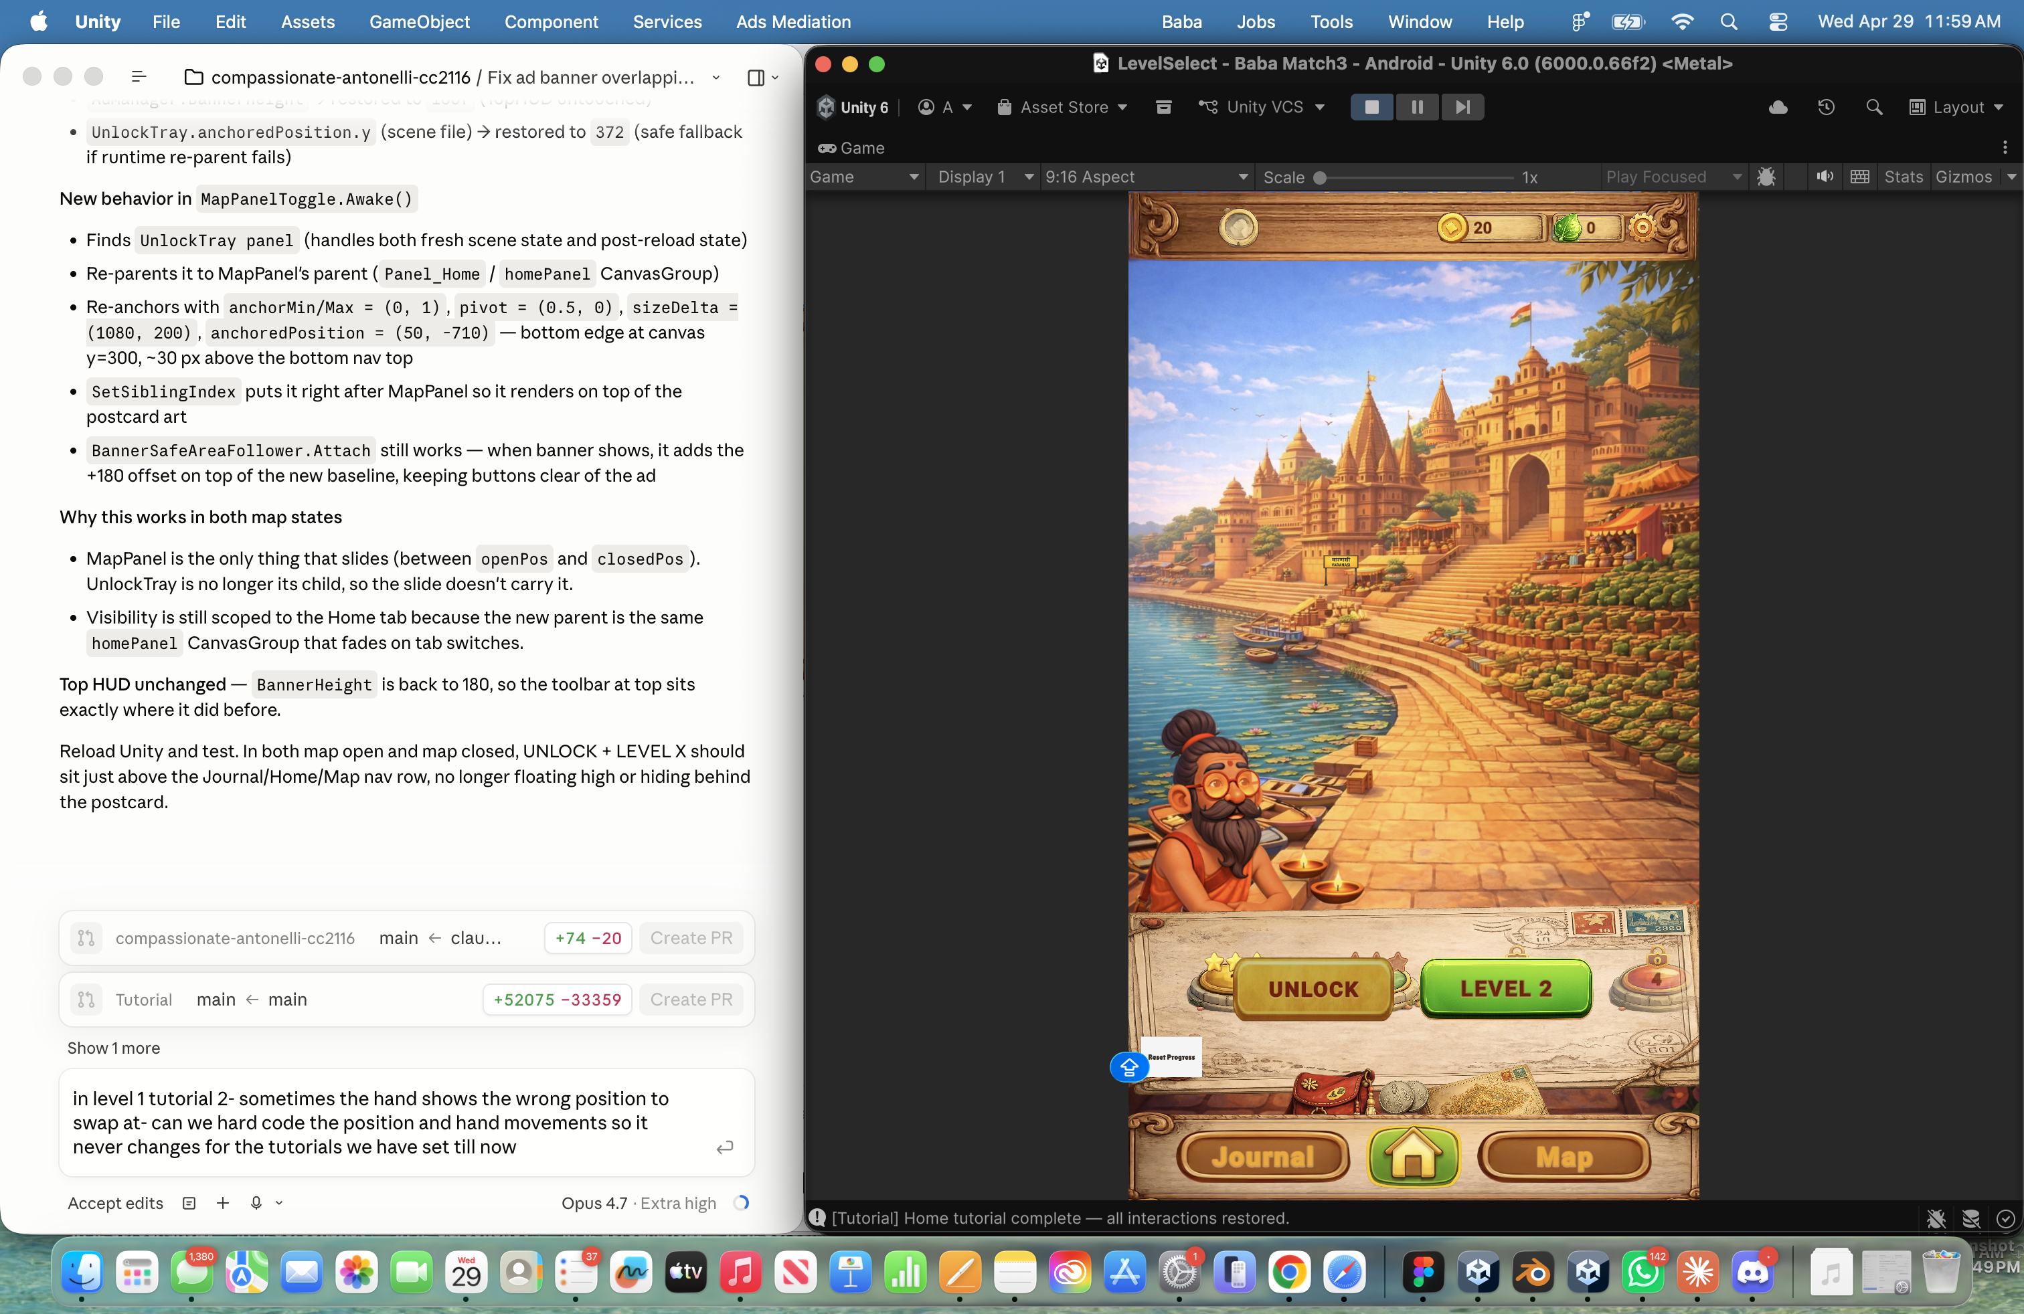Click the green LEVEL 2 button
This screenshot has width=2024, height=1314.
(x=1505, y=988)
